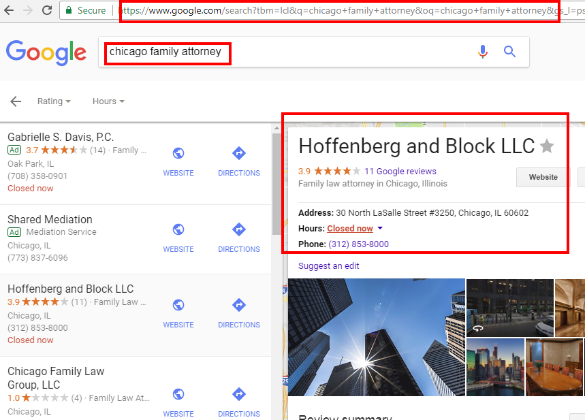Go back with the arrow beside Rating
This screenshot has height=420, width=585.
16,101
